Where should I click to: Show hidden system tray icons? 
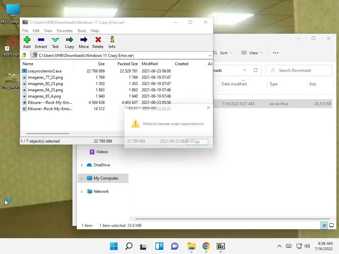pos(279,246)
